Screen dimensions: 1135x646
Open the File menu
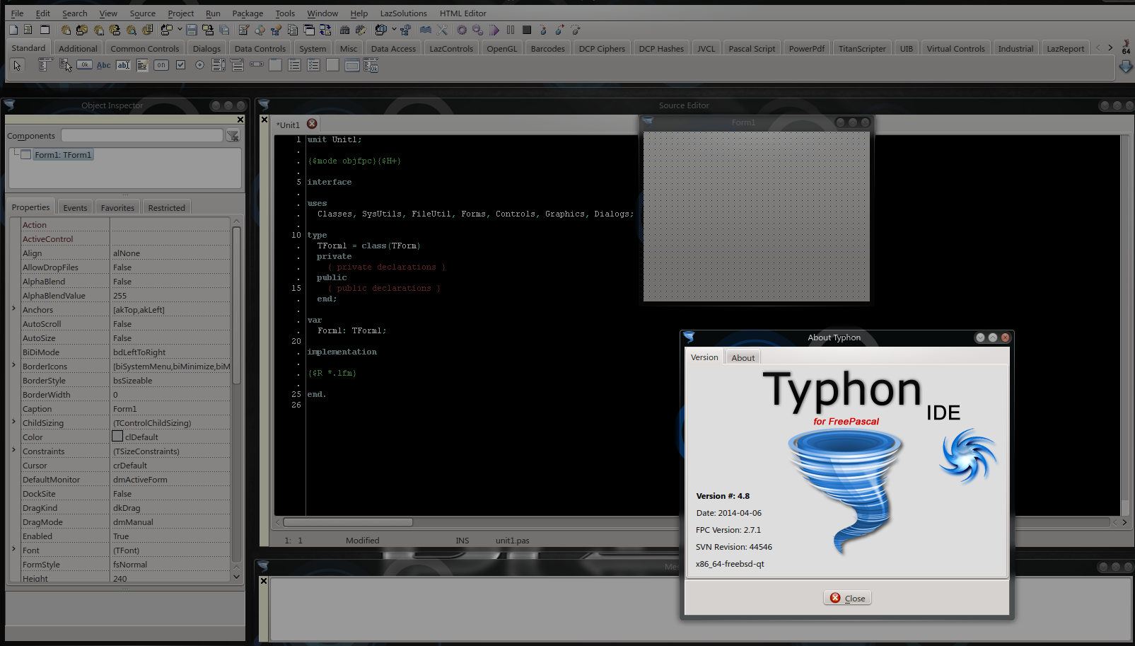(17, 13)
